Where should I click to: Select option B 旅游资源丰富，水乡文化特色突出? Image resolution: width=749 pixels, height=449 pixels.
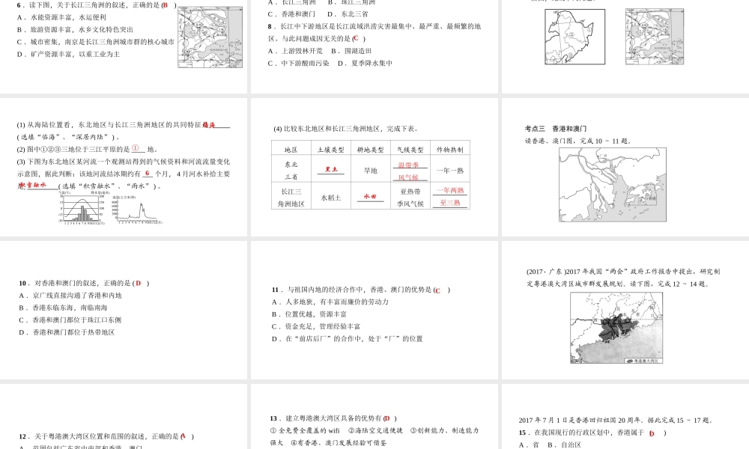pos(75,30)
